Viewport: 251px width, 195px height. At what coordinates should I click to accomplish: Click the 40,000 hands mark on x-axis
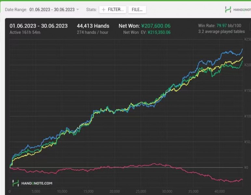[220, 191]
